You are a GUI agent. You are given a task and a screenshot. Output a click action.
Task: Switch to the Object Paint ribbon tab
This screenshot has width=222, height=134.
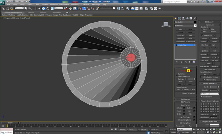click(56, 12)
